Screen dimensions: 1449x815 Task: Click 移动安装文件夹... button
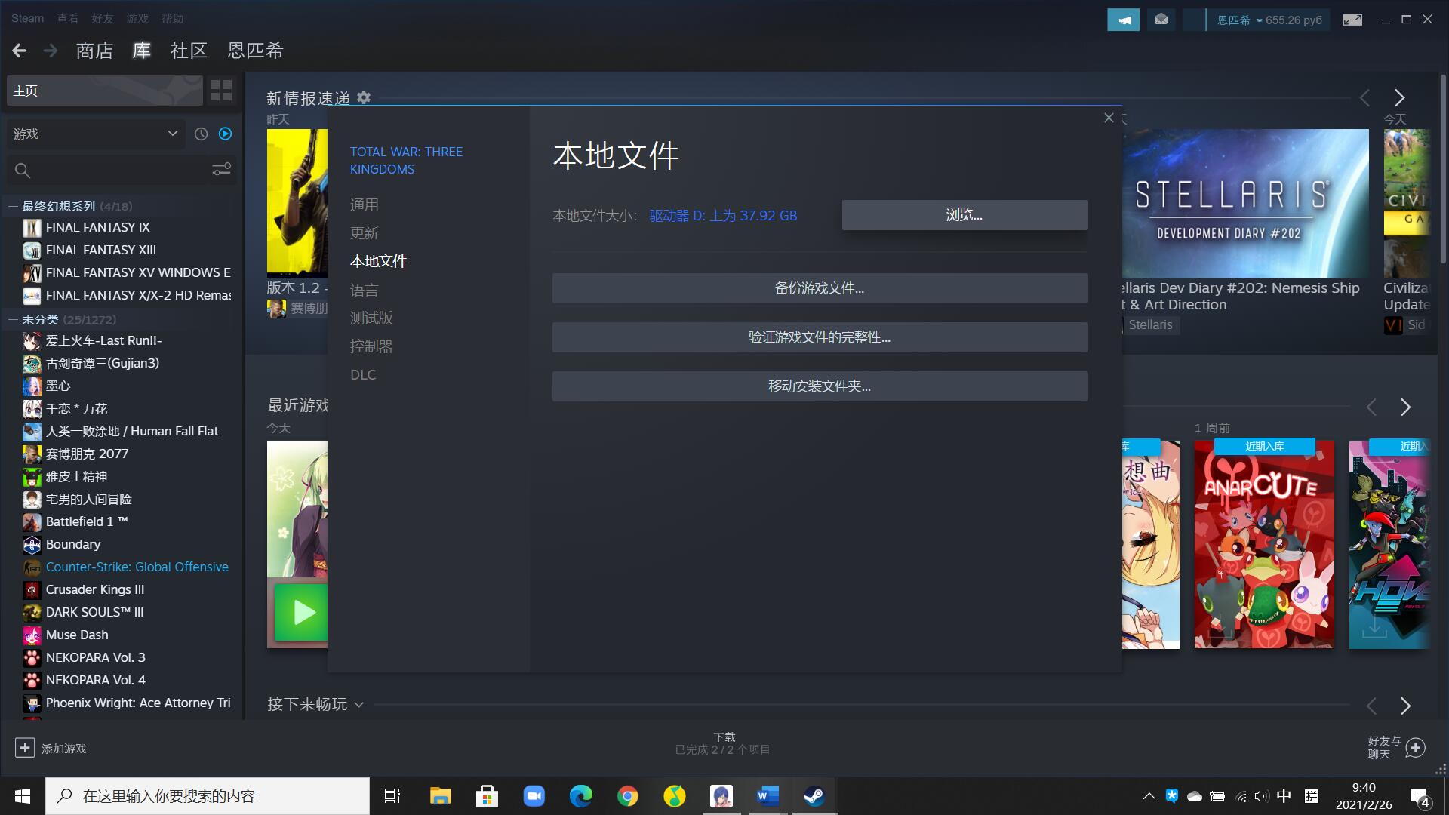tap(820, 386)
